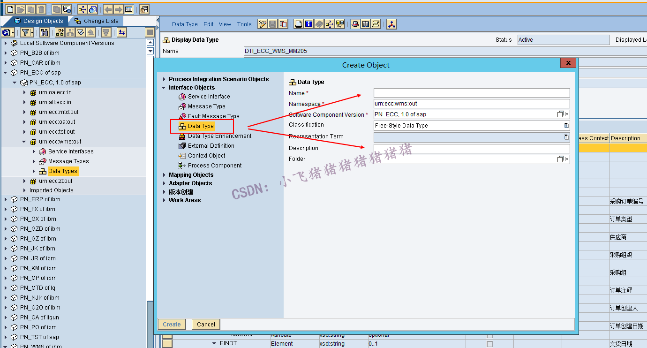Screen dimensions: 647x348
Task: Click the where-used arrows icon in top toolbar
Action: pos(82,9)
